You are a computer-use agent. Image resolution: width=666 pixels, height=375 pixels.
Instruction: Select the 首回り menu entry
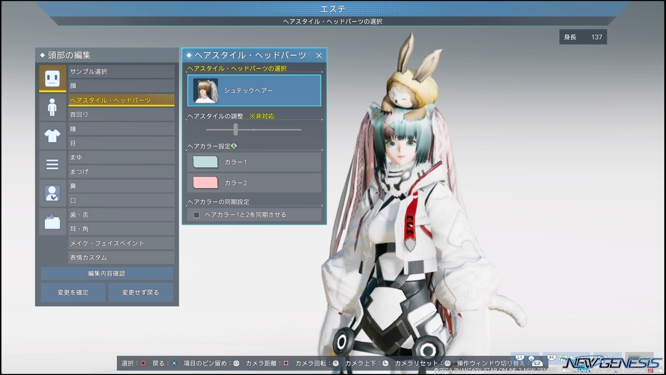(121, 114)
